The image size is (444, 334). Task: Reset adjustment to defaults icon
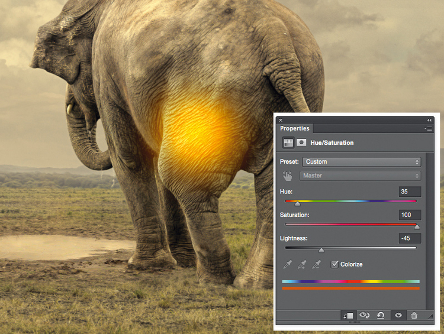(381, 314)
